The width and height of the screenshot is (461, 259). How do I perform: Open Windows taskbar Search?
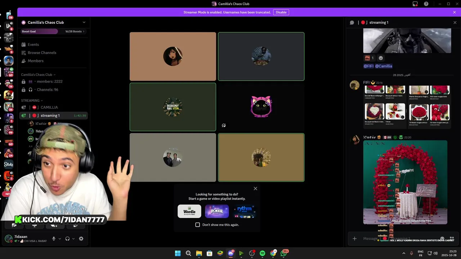(x=188, y=253)
